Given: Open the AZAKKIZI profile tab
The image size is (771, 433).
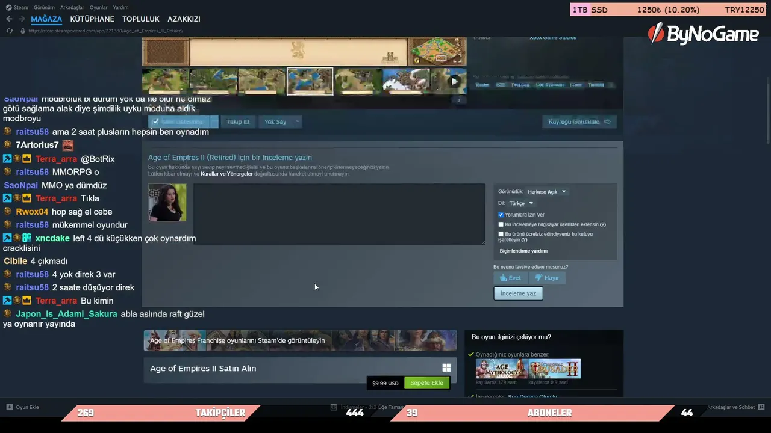Looking at the screenshot, I should [184, 19].
